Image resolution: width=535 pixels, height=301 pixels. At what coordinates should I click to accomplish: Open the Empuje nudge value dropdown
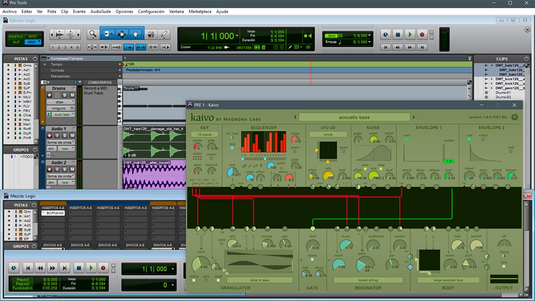click(x=369, y=42)
